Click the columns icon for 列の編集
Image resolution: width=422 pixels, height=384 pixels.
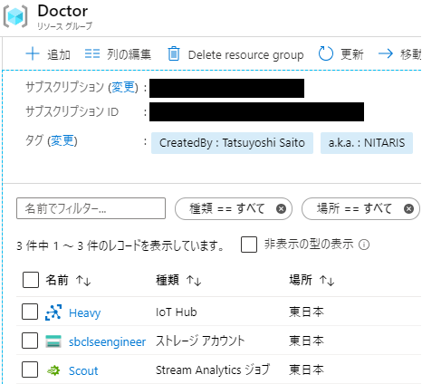(92, 54)
